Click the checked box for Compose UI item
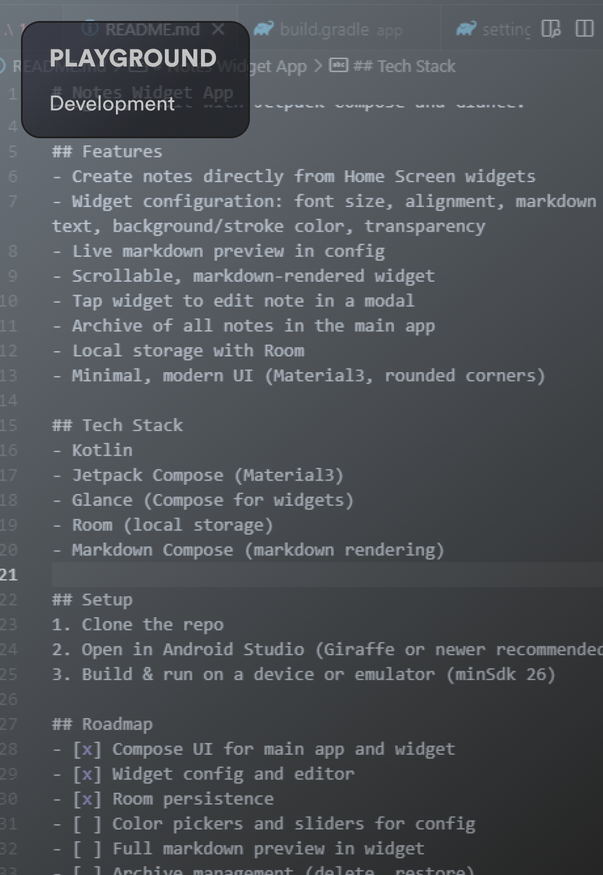 click(87, 749)
